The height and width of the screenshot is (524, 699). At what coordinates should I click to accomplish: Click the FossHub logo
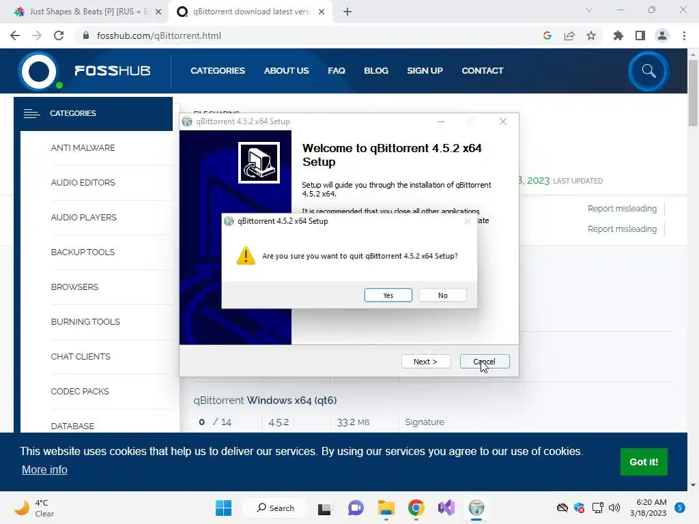(x=85, y=71)
